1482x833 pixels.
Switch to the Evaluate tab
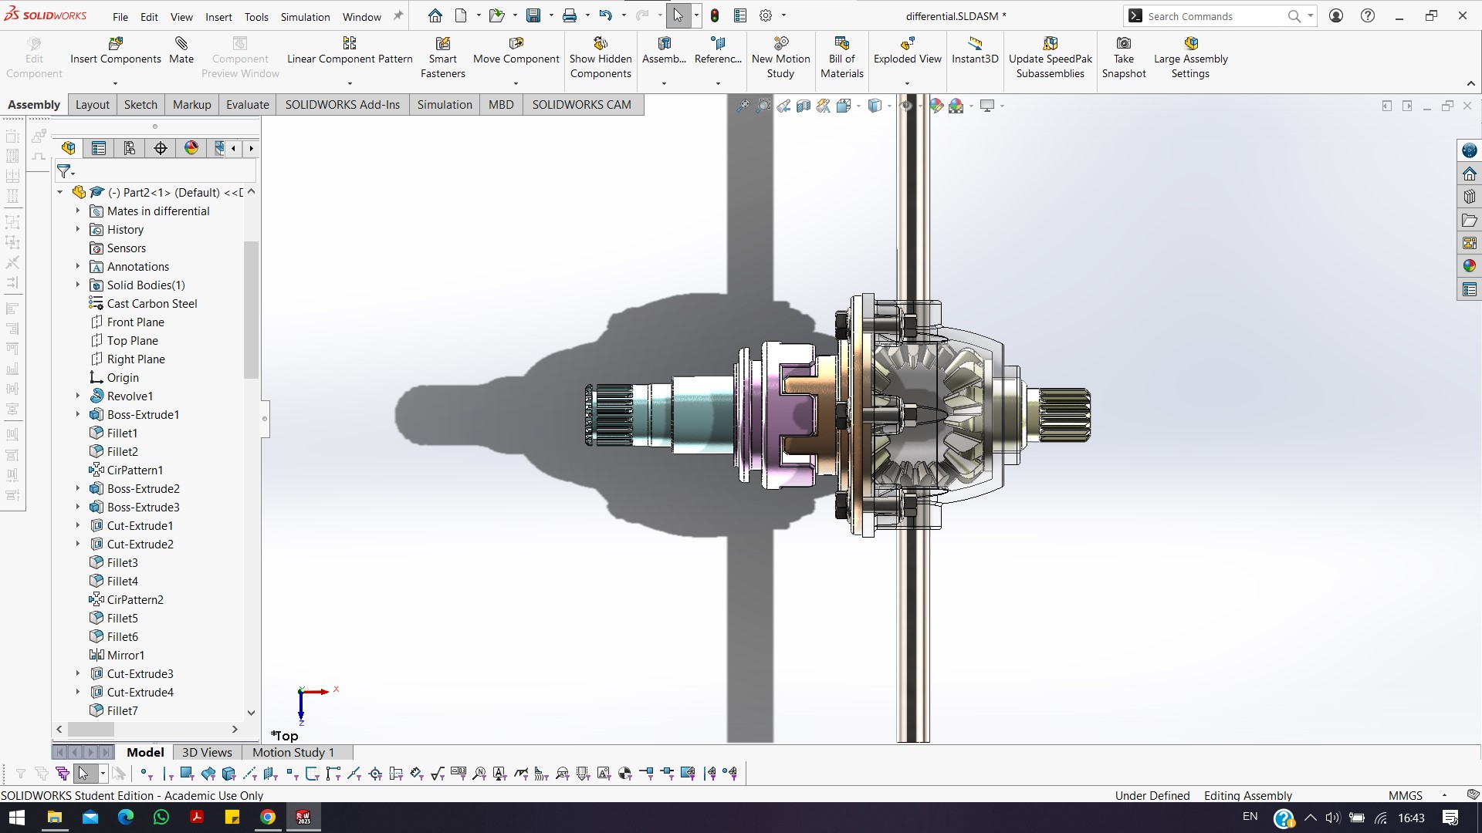tap(248, 105)
